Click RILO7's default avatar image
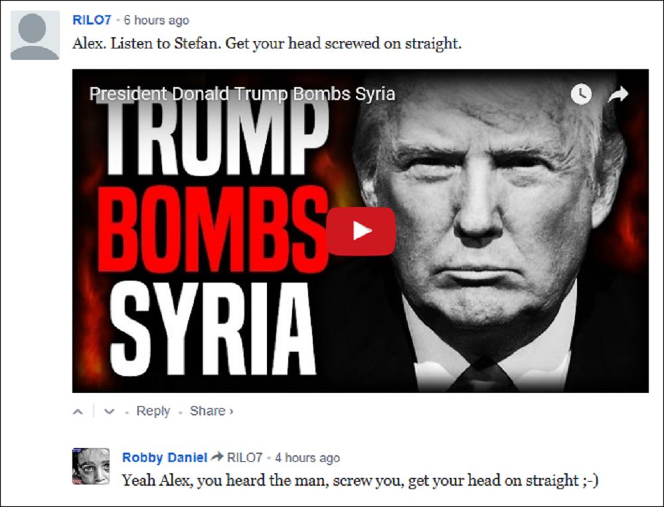The width and height of the screenshot is (664, 507). pyautogui.click(x=35, y=35)
